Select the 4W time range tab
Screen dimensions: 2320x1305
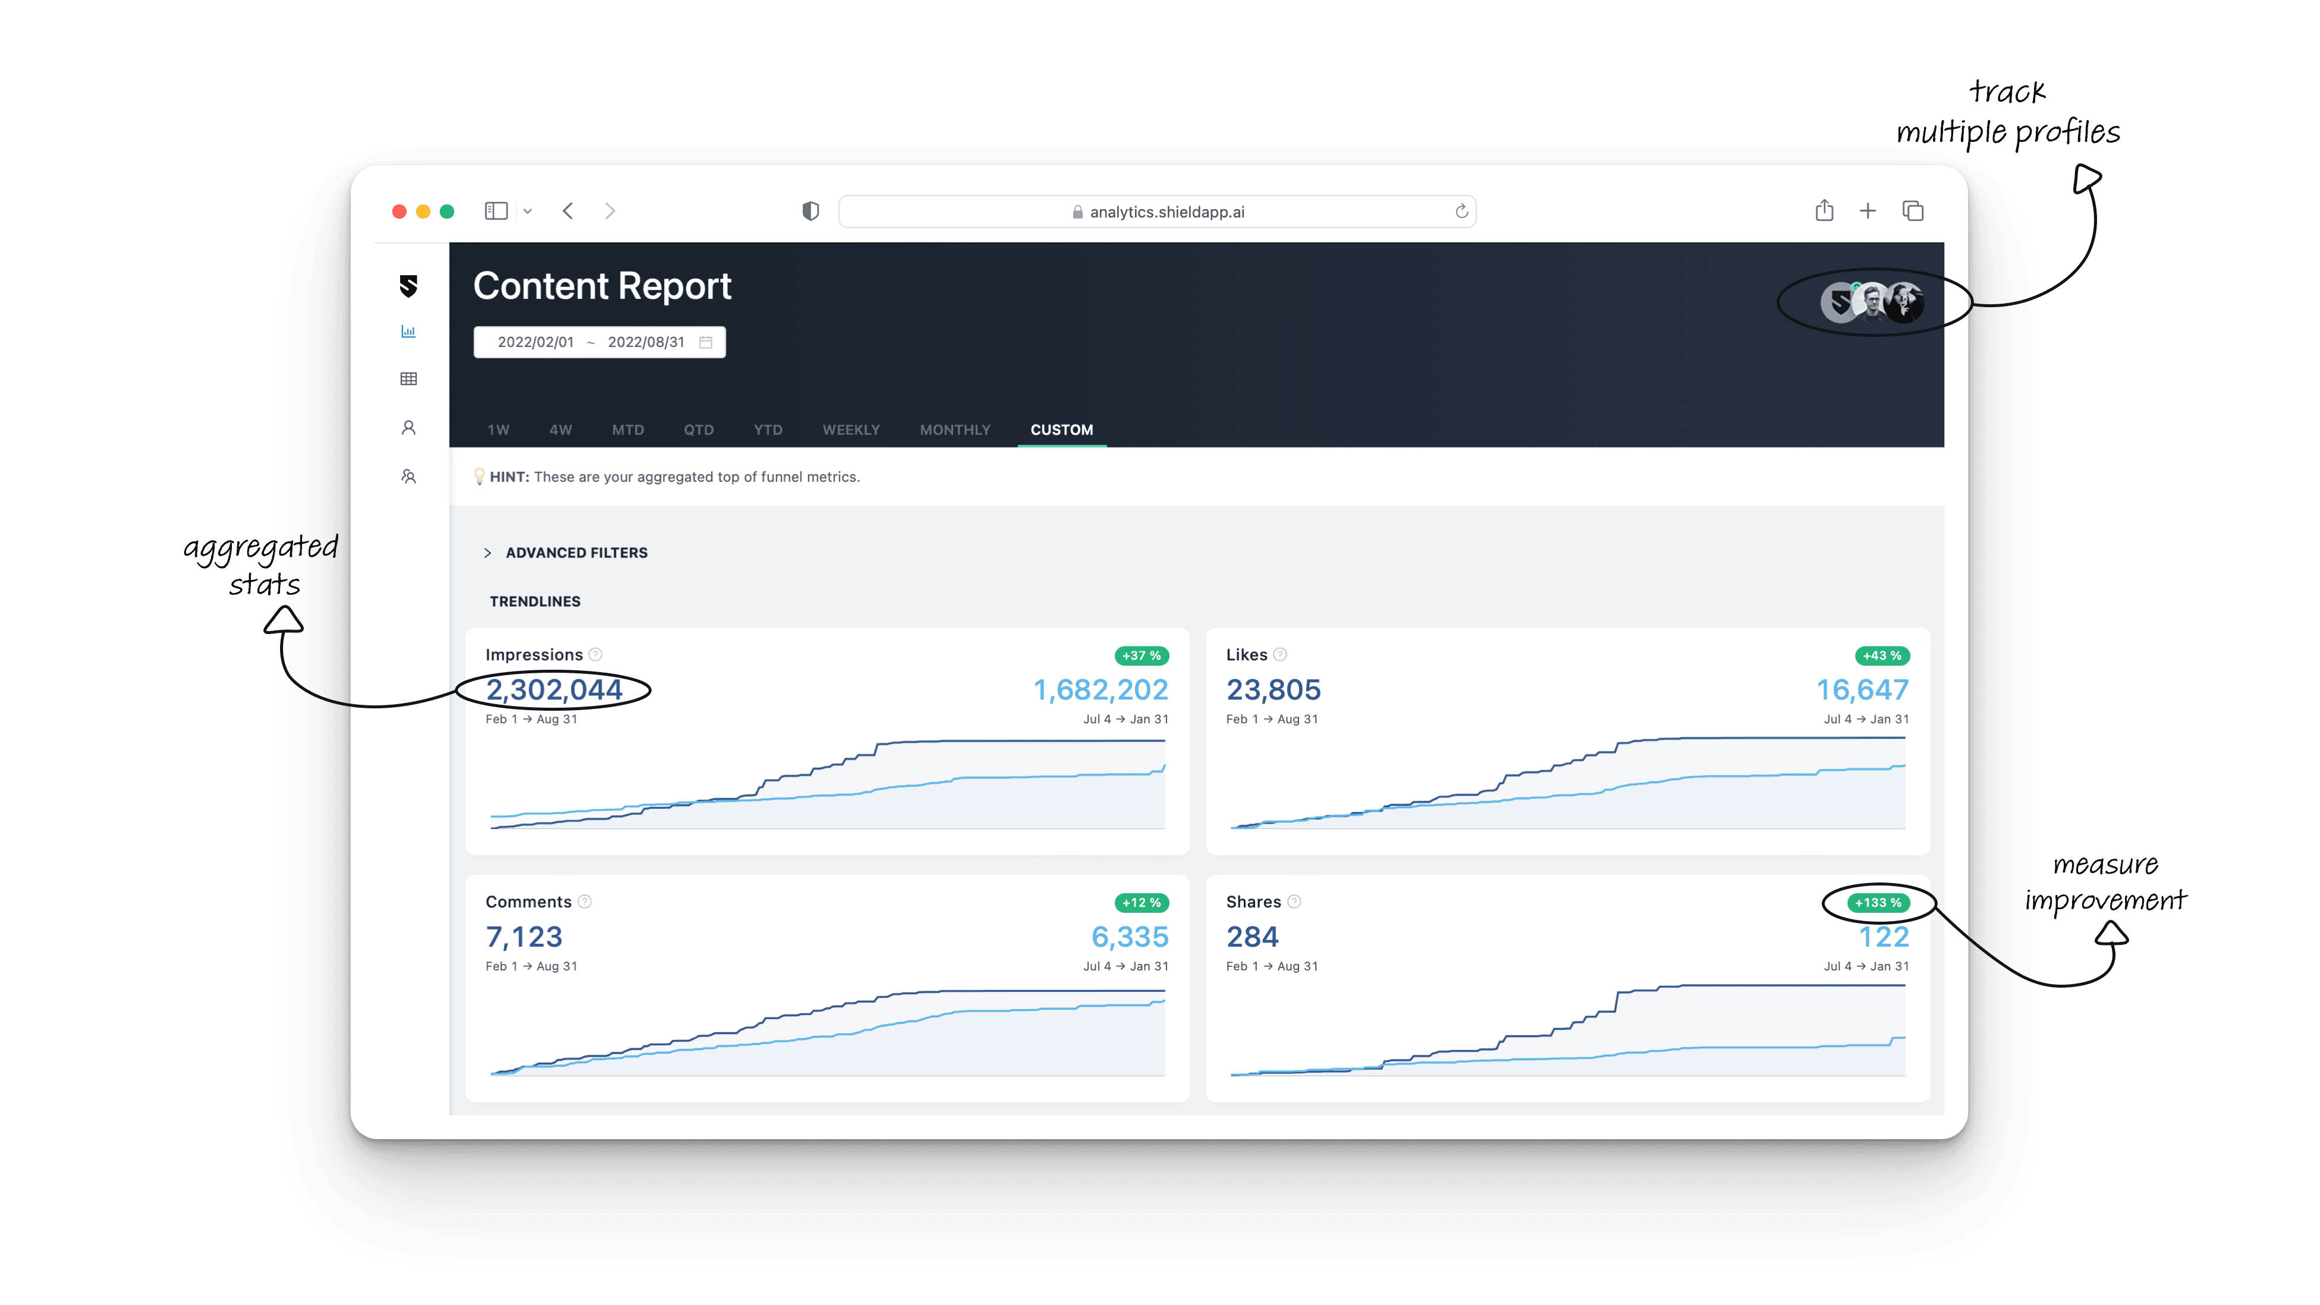(560, 430)
